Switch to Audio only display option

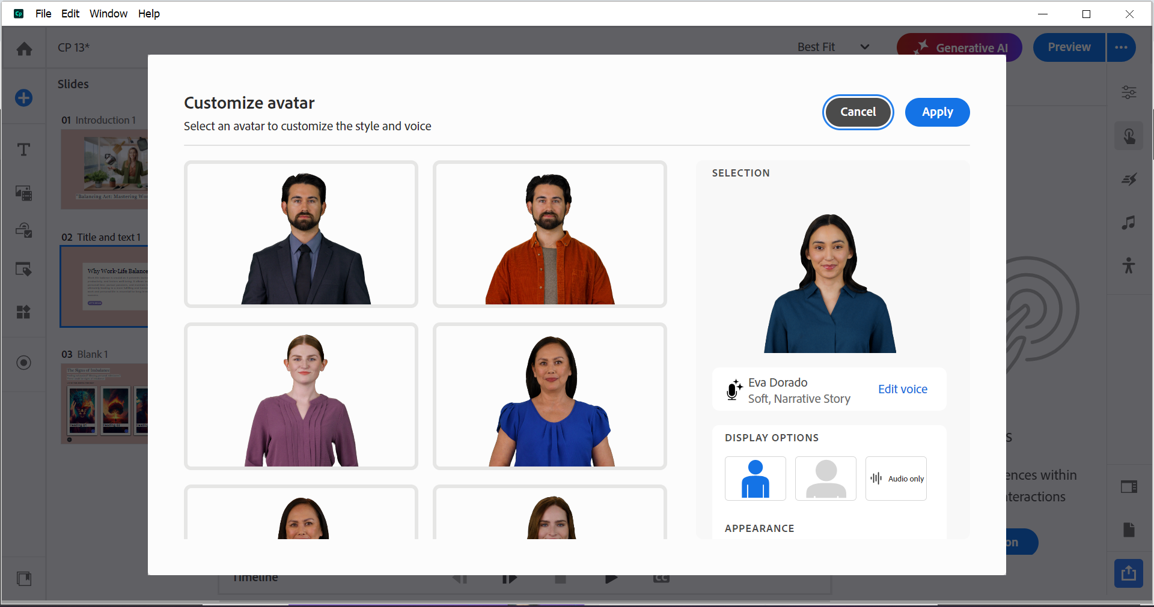click(x=896, y=479)
